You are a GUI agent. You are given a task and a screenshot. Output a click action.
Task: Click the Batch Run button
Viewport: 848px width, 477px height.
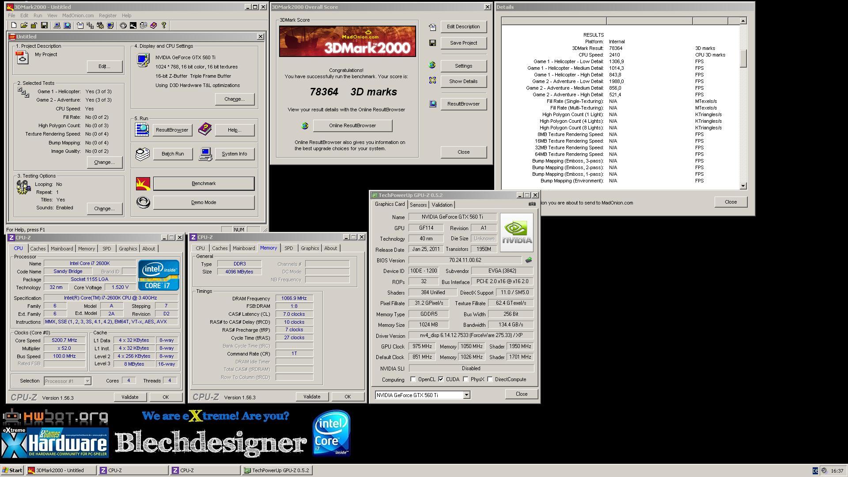tap(173, 154)
